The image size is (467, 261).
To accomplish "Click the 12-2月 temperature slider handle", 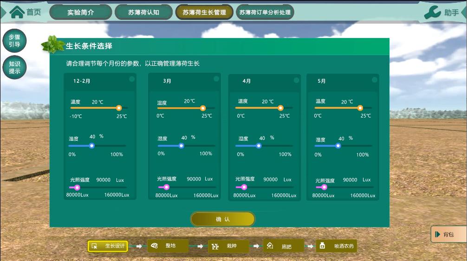I will (119, 108).
